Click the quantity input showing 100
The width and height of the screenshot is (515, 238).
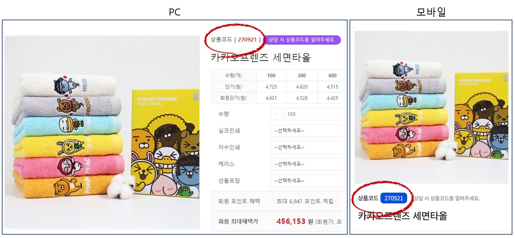tap(314, 114)
